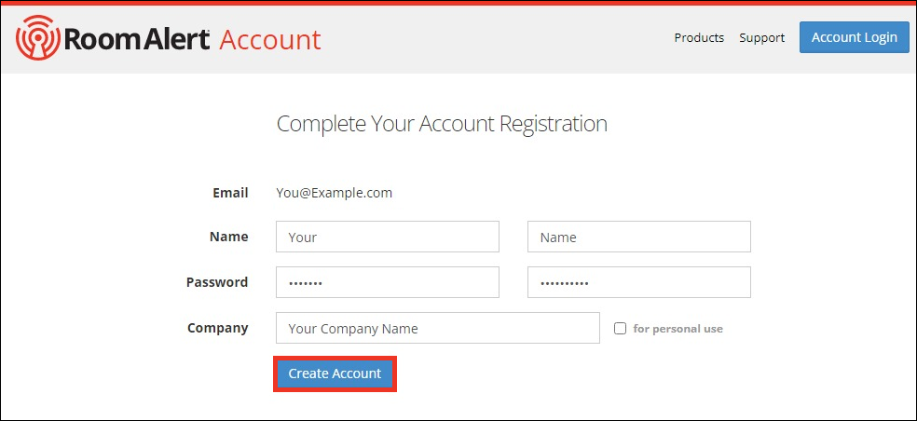Screen dimensions: 917x421
Task: Click the 'for personal use' label text
Action: click(677, 329)
